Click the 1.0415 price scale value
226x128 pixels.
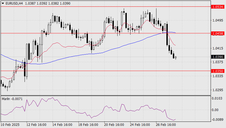(x=218, y=48)
